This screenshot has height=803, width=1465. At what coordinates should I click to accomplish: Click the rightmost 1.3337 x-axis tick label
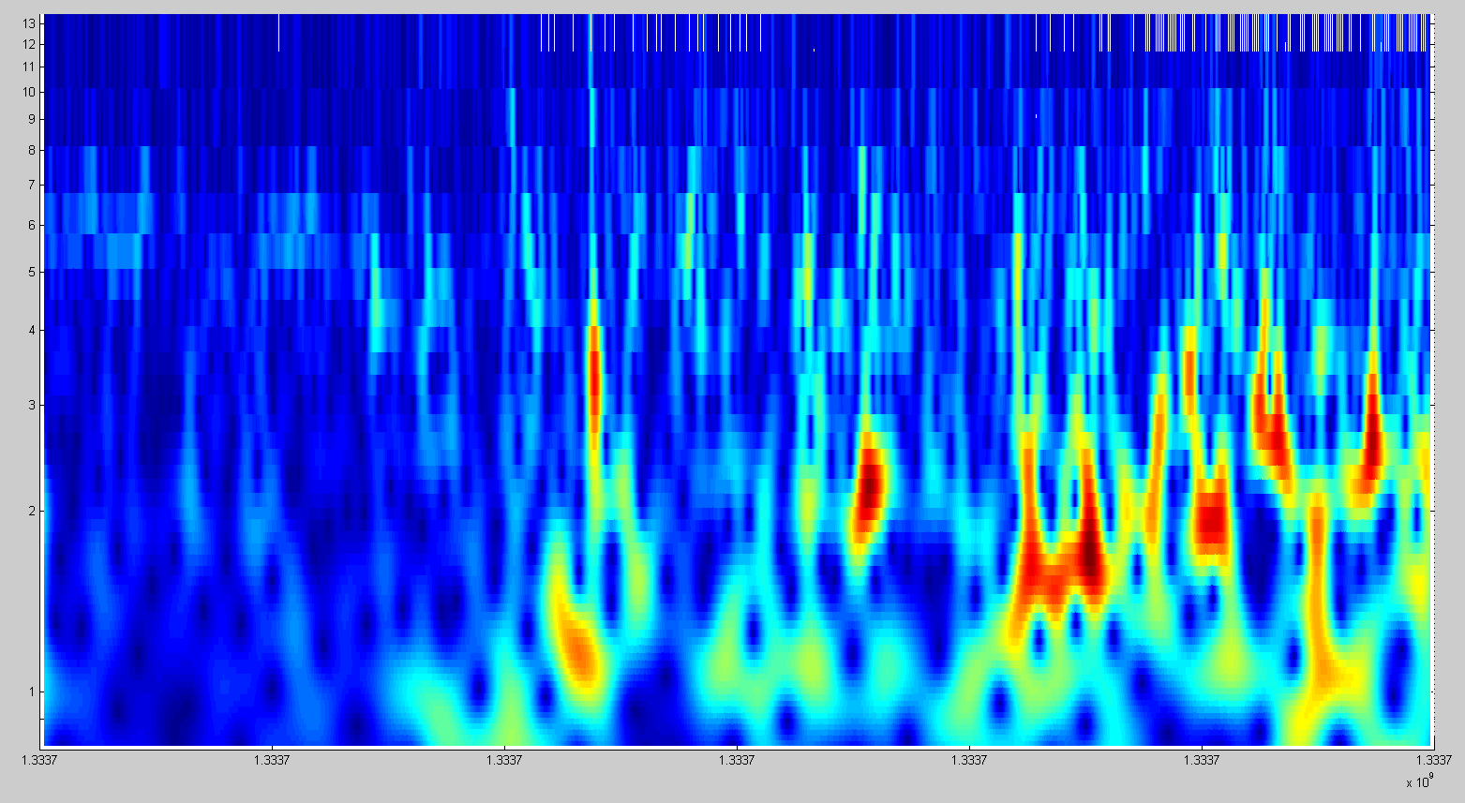1432,760
